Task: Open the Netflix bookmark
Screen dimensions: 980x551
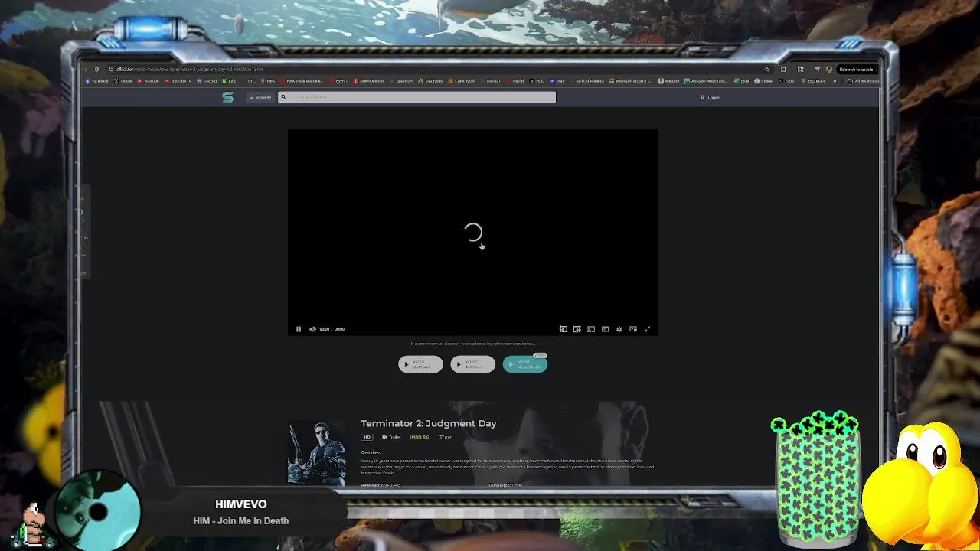Action: pyautogui.click(x=515, y=81)
